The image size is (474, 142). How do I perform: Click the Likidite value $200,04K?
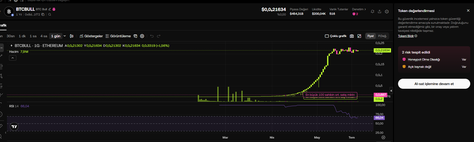(319, 14)
